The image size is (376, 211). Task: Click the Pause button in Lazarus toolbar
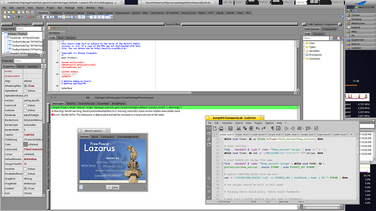click(25, 17)
